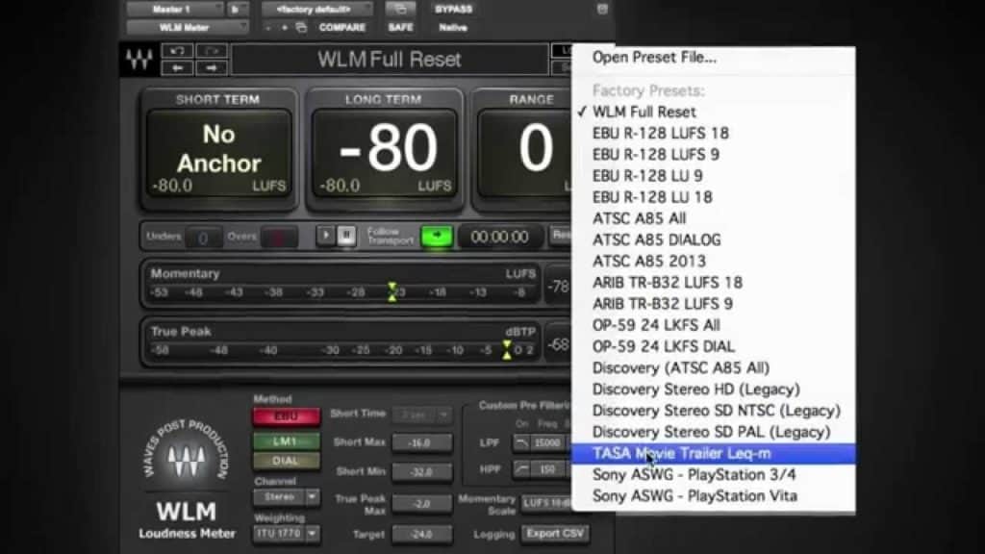Select Discovery Stereo HD (Legacy) preset
This screenshot has width=985, height=554.
click(x=714, y=390)
